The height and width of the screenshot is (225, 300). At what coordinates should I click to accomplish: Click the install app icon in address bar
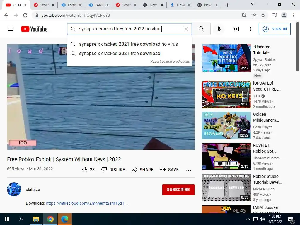point(244,15)
